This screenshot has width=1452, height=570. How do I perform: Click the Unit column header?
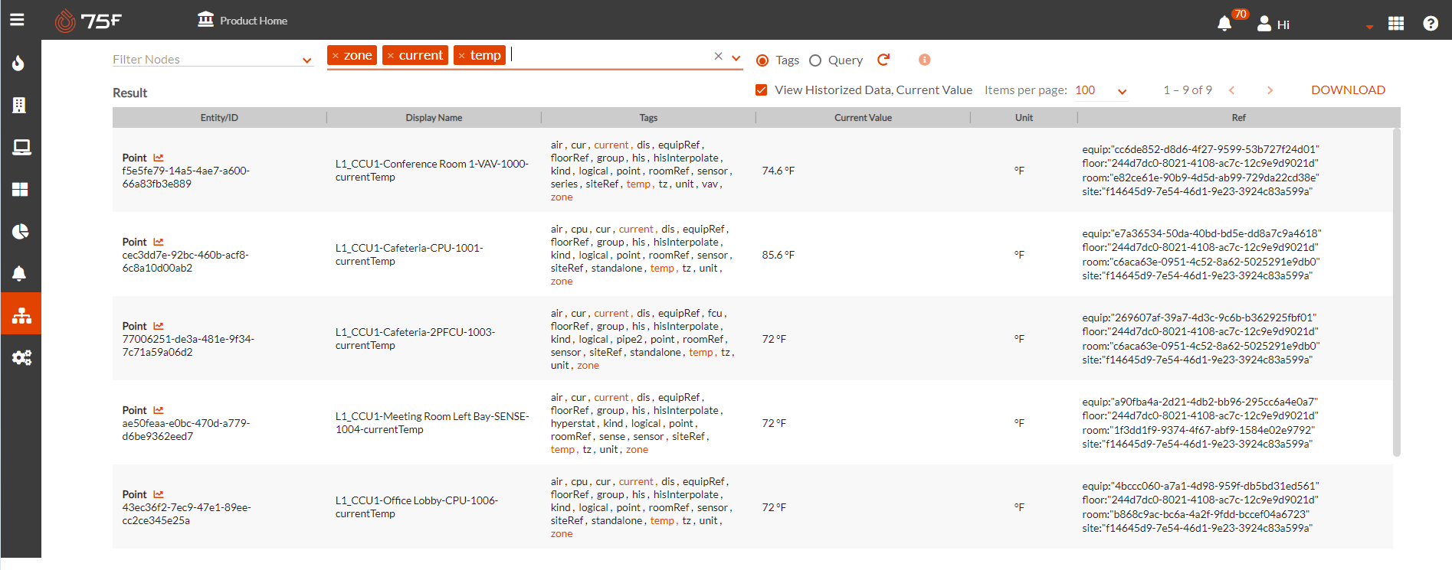click(1024, 118)
